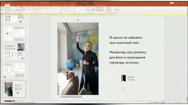This screenshot has width=188, height=105.
Task: Click the font name box
Action: point(35,8)
